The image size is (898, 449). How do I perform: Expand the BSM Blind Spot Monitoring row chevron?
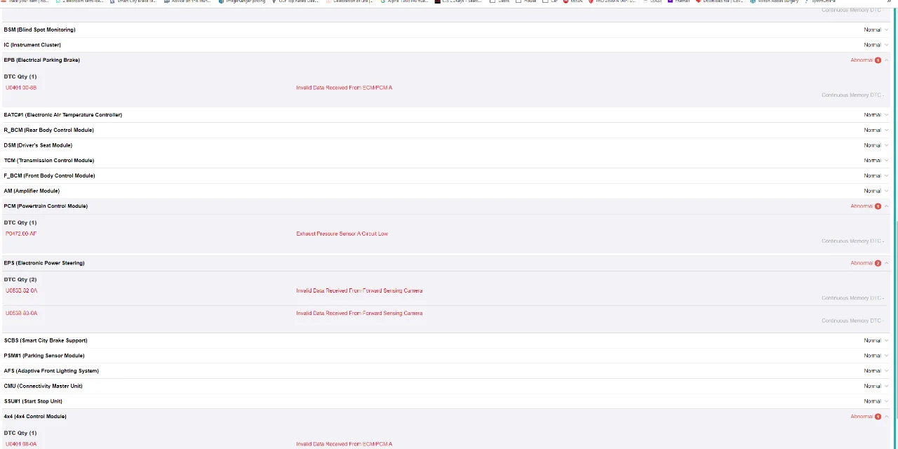coord(886,29)
